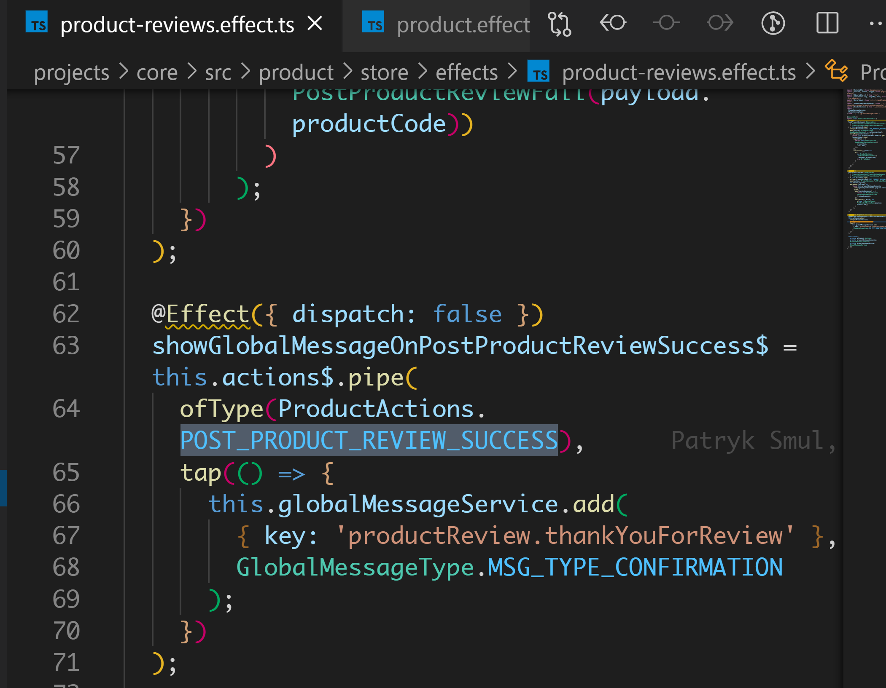Click the line number 65 gutter
The image size is (886, 688).
(66, 472)
